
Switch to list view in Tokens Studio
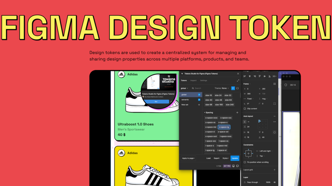[233, 88]
